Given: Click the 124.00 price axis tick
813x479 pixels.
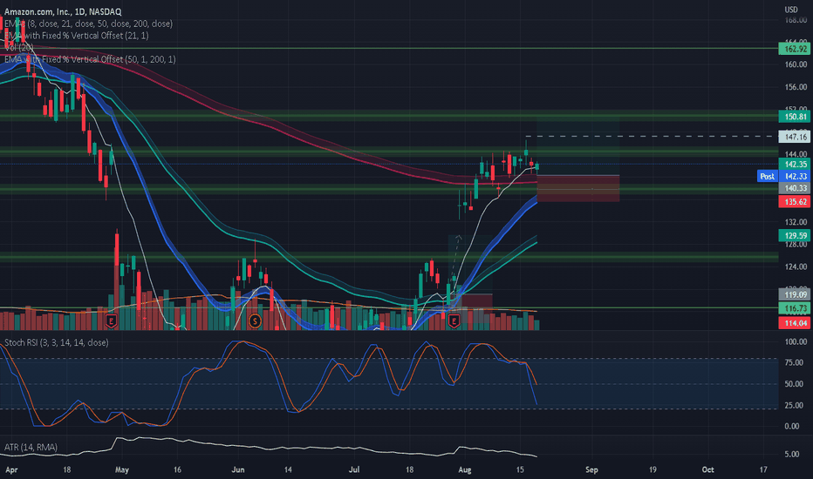Looking at the screenshot, I should (796, 266).
